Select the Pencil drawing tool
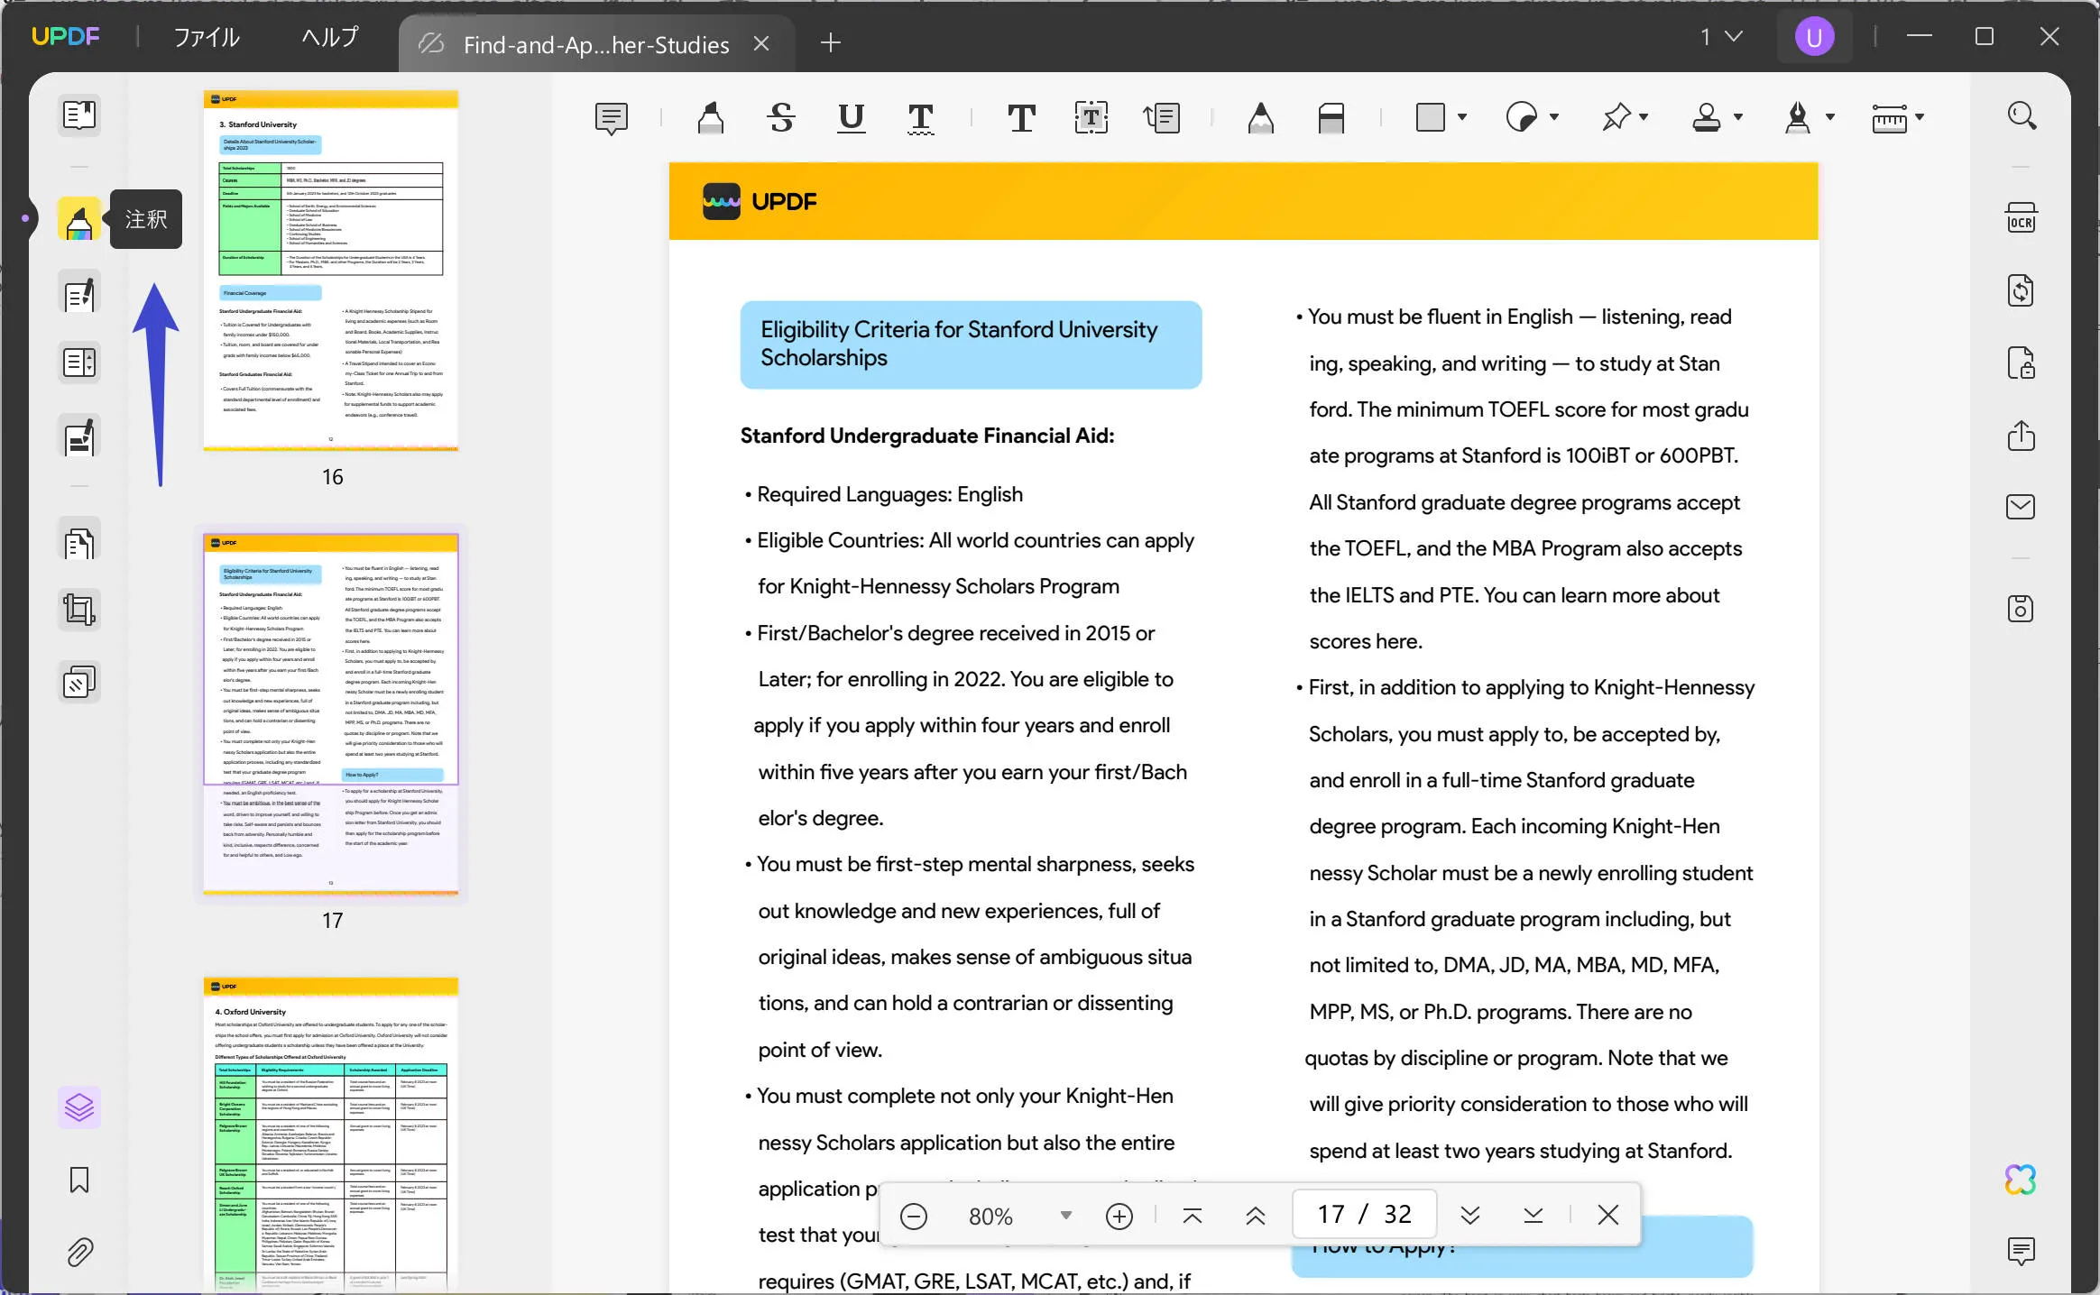Image resolution: width=2100 pixels, height=1295 pixels. pyautogui.click(x=1261, y=118)
